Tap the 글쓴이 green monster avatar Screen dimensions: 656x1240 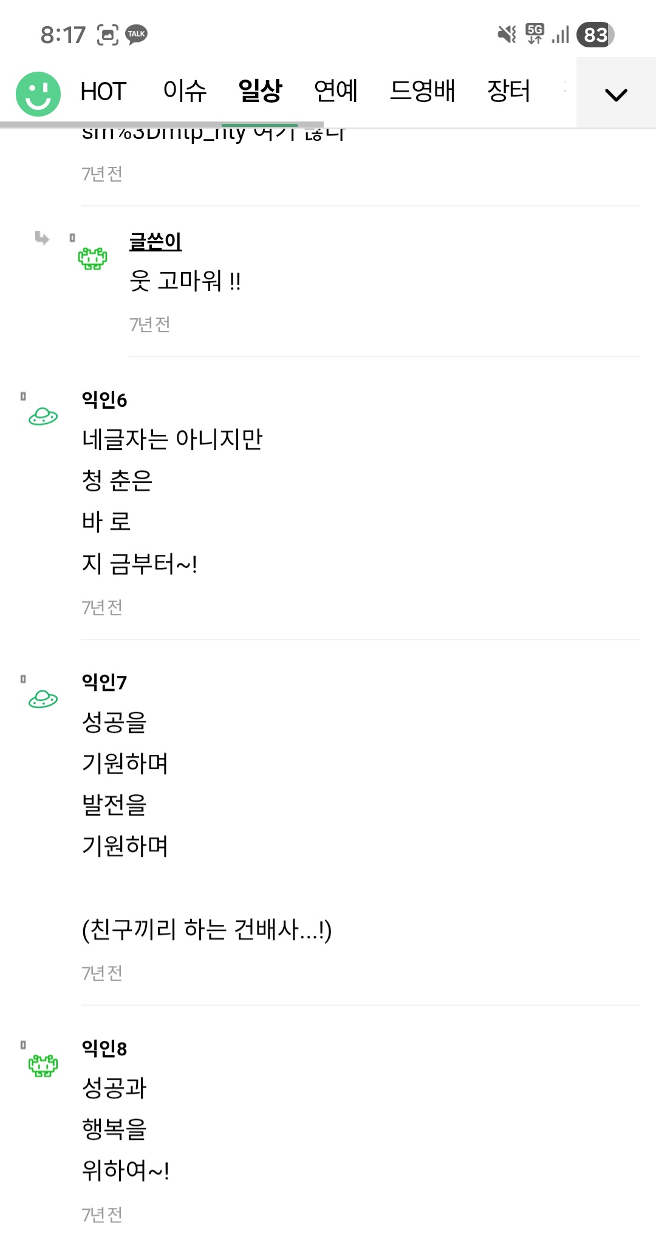pos(92,258)
